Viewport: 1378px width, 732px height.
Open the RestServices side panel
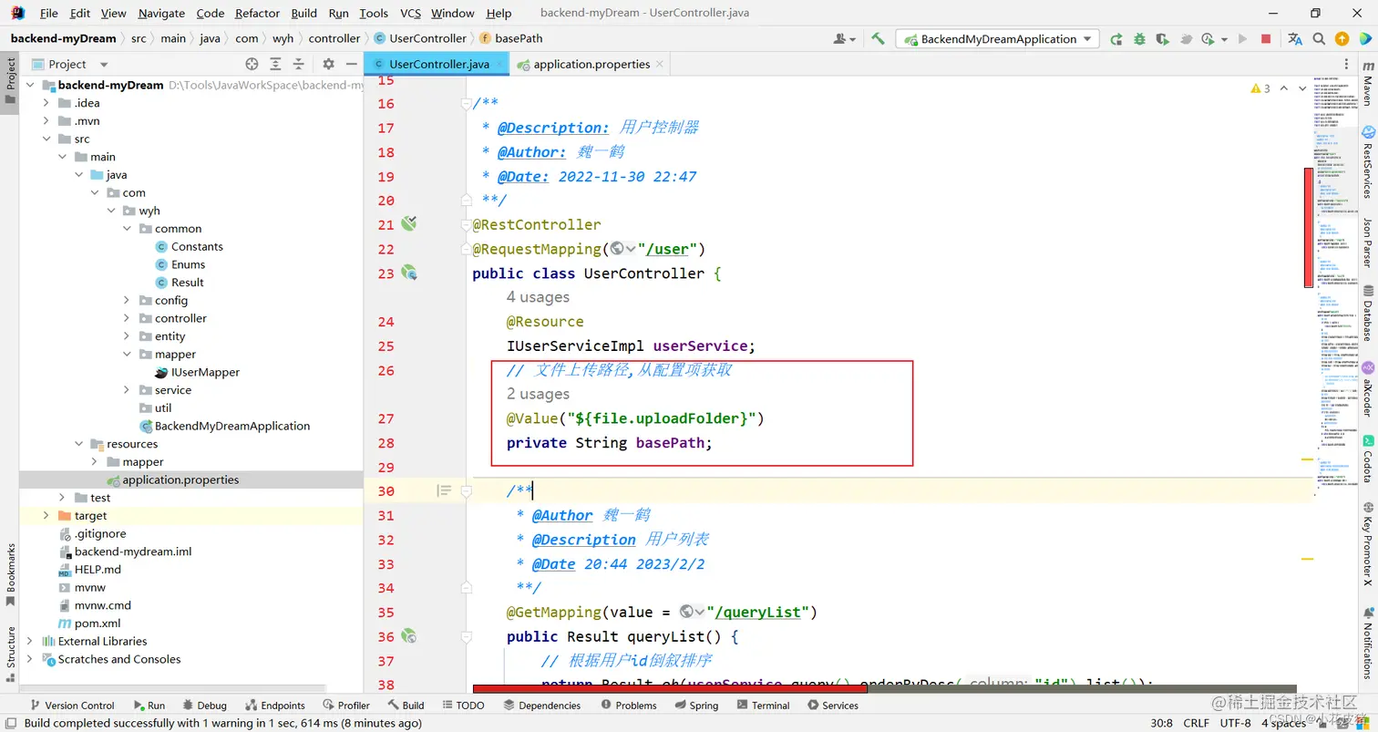point(1367,162)
